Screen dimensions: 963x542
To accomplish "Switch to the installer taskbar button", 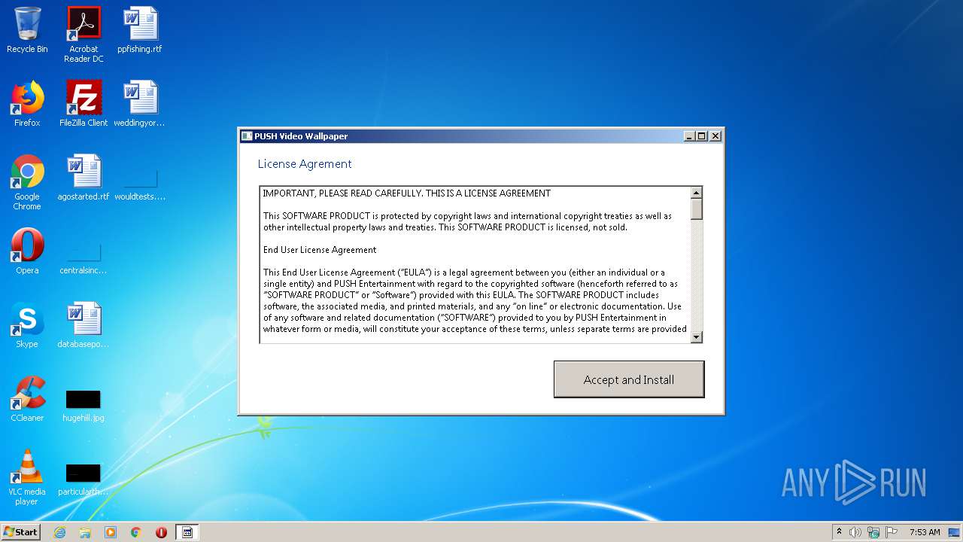I will [x=187, y=532].
